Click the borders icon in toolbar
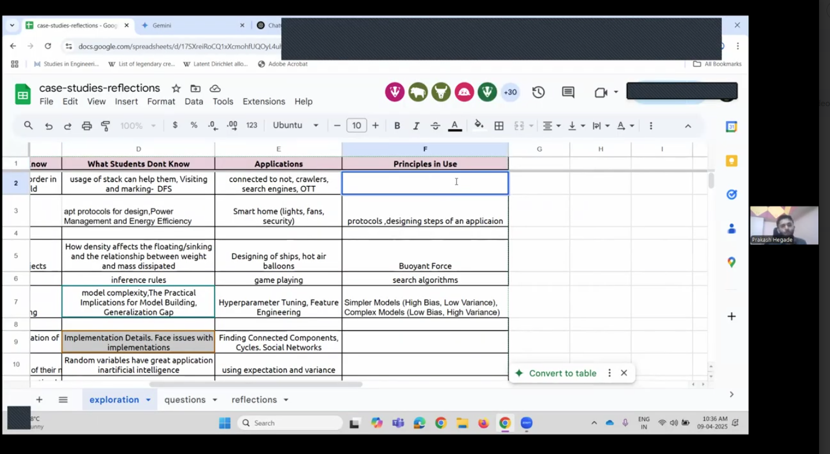The height and width of the screenshot is (454, 830). (499, 126)
